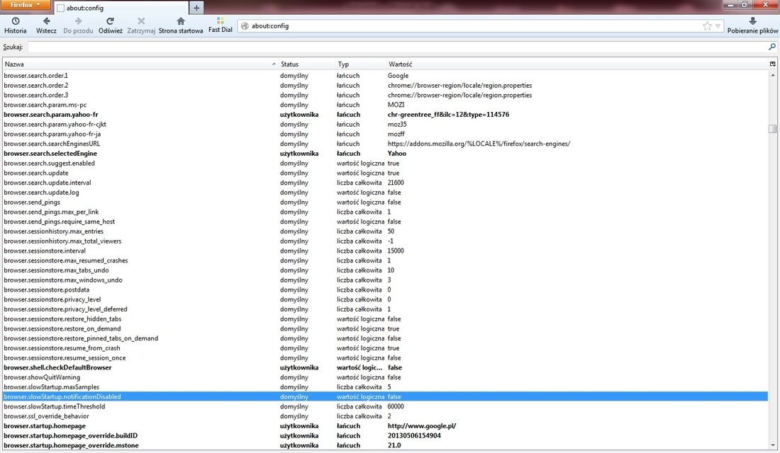
Task: Go back with the Wstecz arrow
Action: tap(46, 25)
